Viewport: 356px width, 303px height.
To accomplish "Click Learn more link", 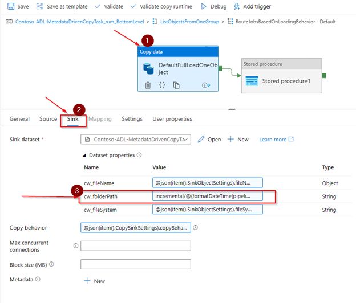I will pyautogui.click(x=276, y=140).
